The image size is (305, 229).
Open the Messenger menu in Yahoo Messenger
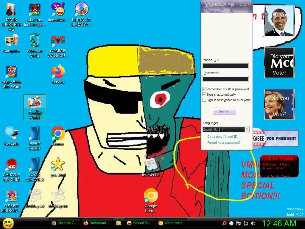[x=211, y=10]
